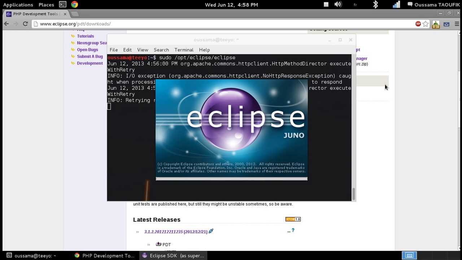
Task: Open the network signal indicator
Action: pos(396,5)
